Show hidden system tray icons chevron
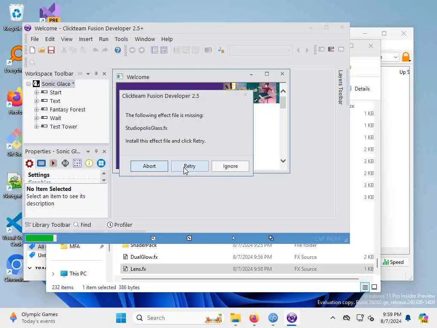The image size is (437, 328). [x=333, y=318]
